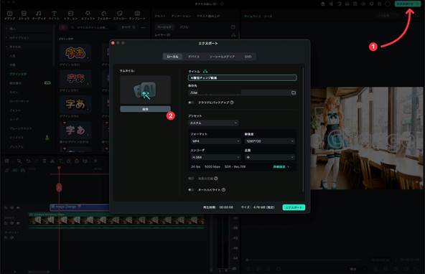Select the オーディオ music note icon in toolbar

[x=39, y=13]
